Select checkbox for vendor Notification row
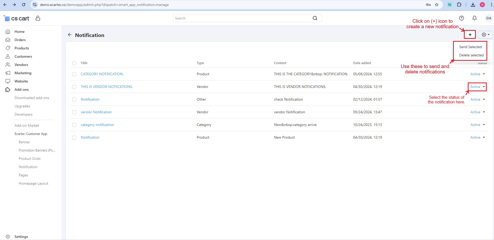Screen dimensions: 494x240 pos(74,112)
